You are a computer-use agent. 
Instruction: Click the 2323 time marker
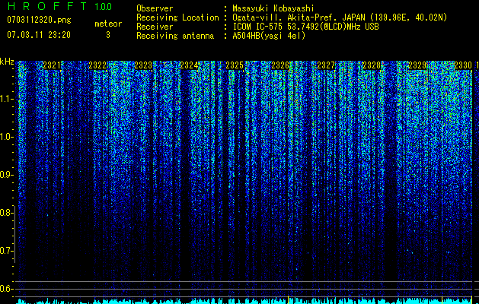point(143,65)
